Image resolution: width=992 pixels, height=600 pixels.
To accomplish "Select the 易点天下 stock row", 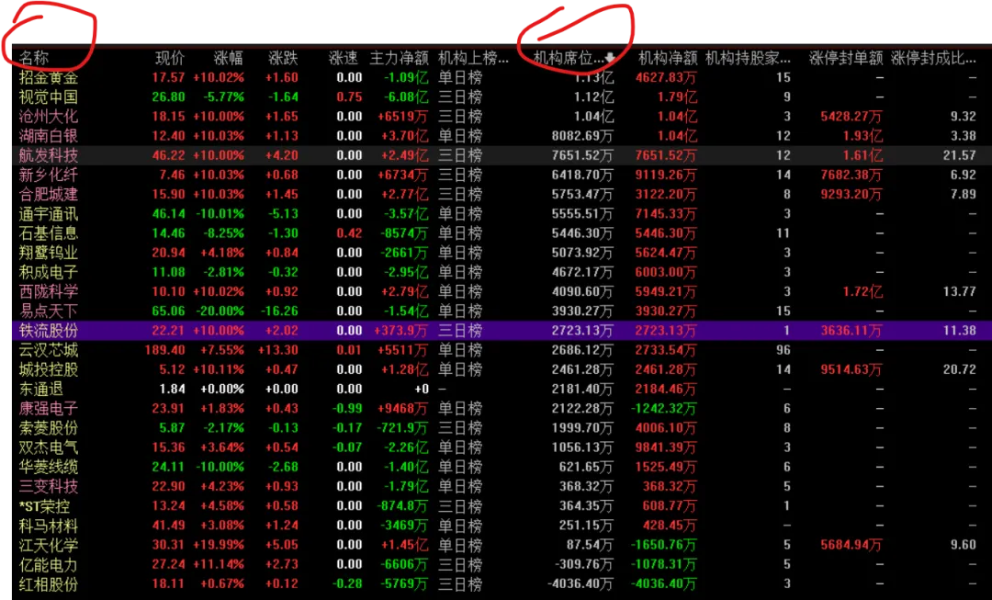I will tap(502, 311).
